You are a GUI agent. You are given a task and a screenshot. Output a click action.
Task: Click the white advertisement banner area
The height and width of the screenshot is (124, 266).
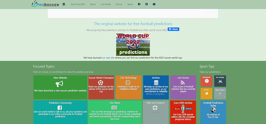click(x=133, y=13)
